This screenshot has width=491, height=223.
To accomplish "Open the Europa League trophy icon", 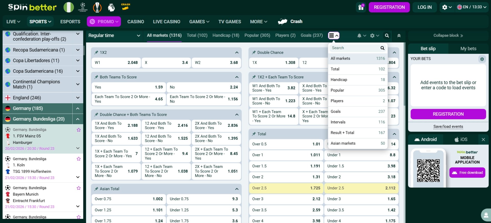I will pos(97,7).
